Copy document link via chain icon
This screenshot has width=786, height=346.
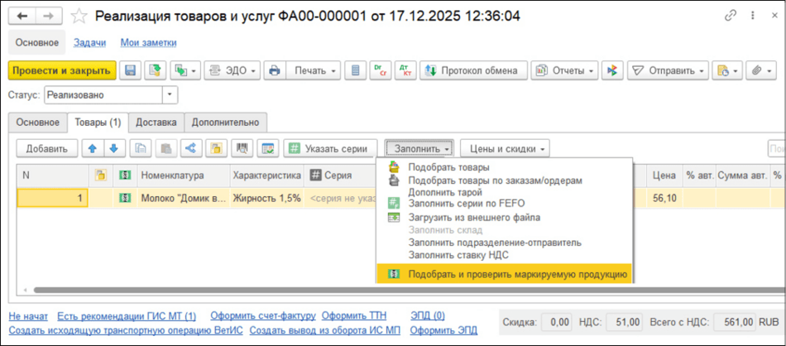[x=731, y=16]
